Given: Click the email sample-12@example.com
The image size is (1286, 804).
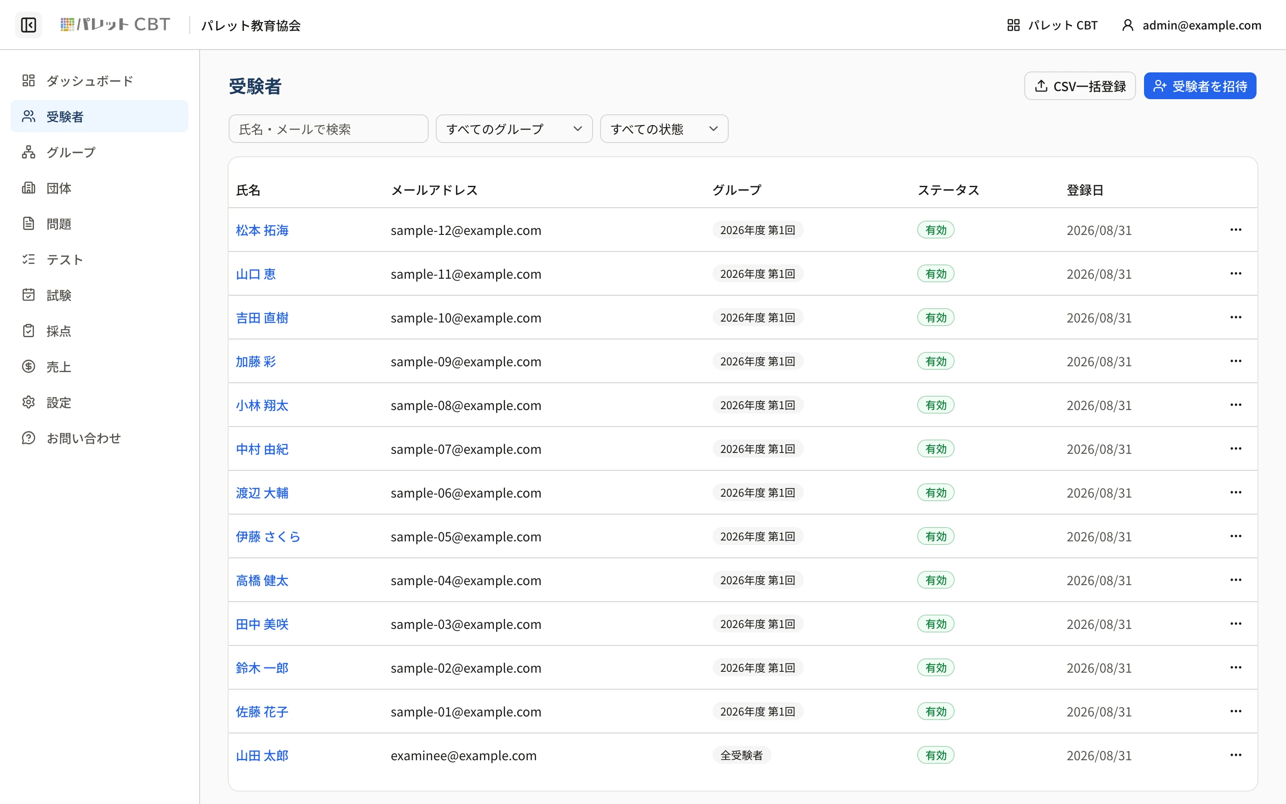Looking at the screenshot, I should [x=466, y=230].
